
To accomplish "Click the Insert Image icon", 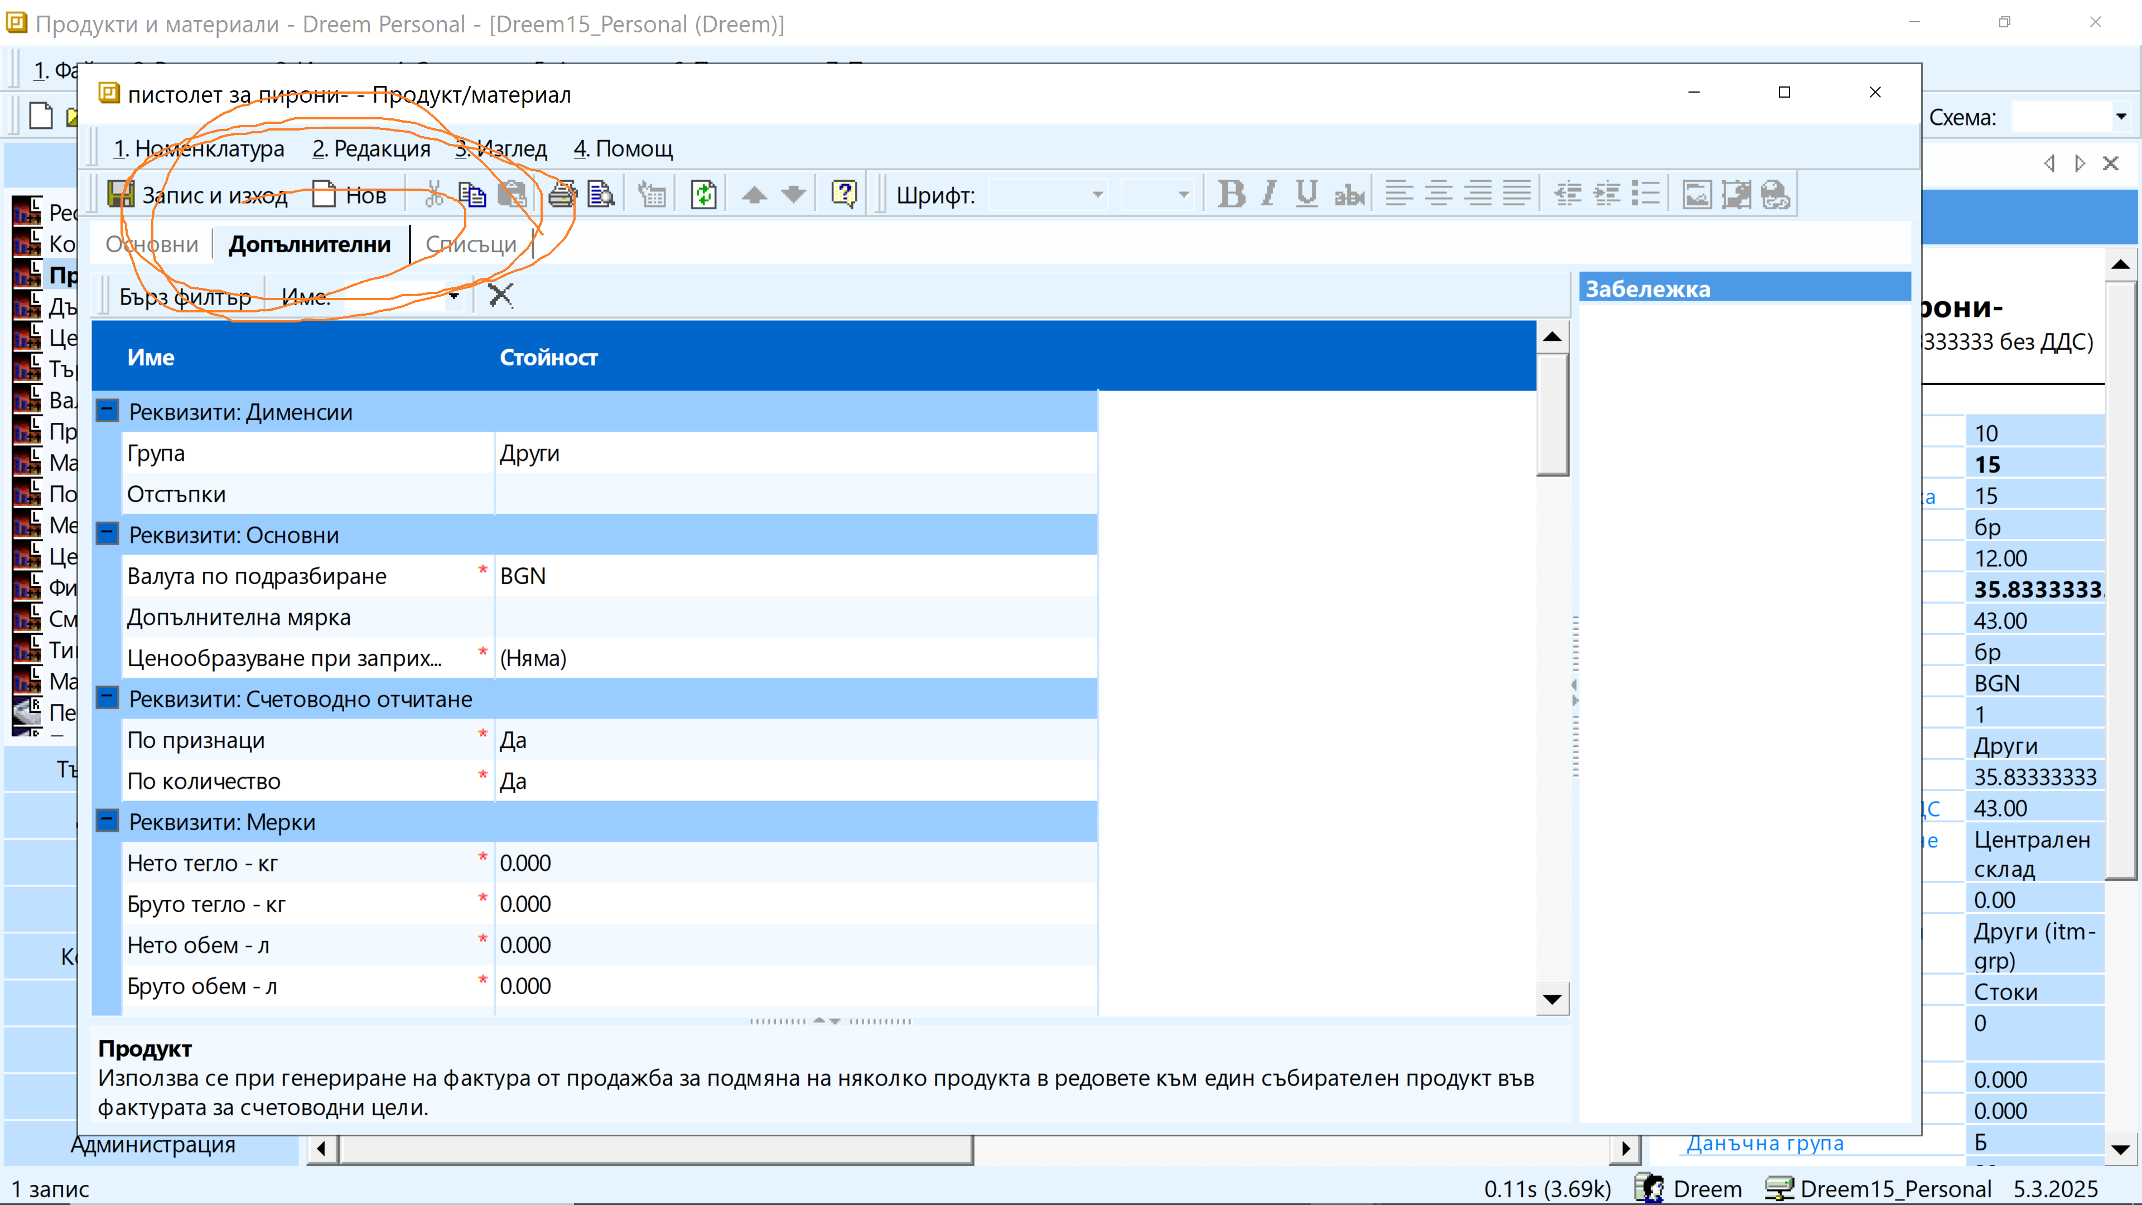I will [x=1697, y=195].
